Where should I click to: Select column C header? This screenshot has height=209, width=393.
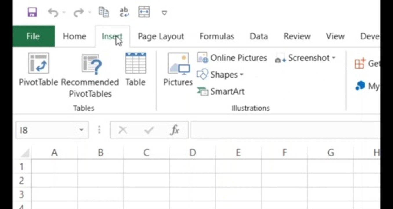pos(146,153)
